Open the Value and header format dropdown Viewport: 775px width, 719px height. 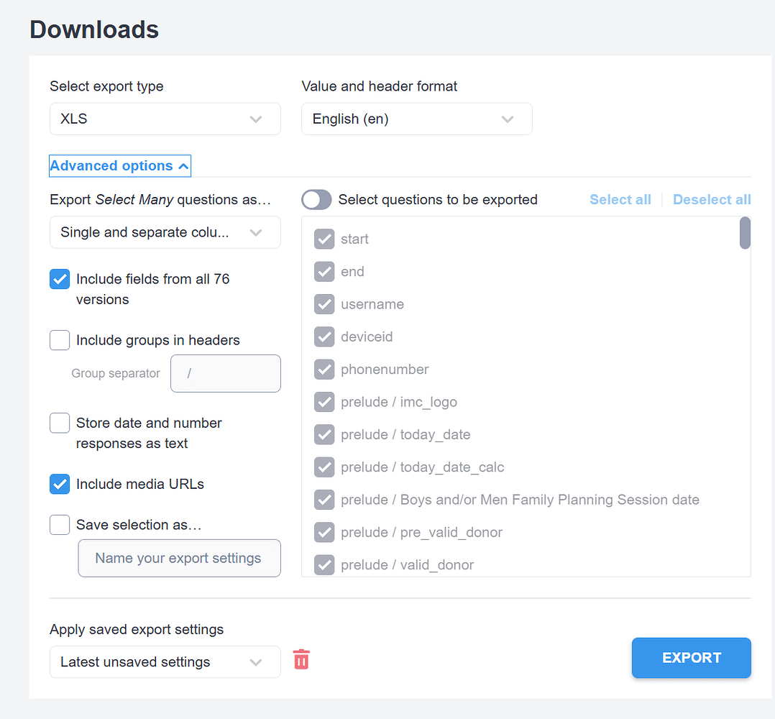pyautogui.click(x=416, y=118)
